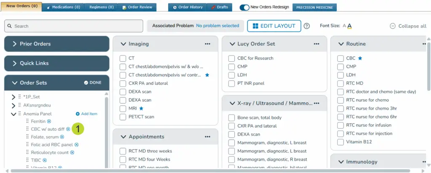Increase font size with larger A
This screenshot has width=431, height=173.
349,26
